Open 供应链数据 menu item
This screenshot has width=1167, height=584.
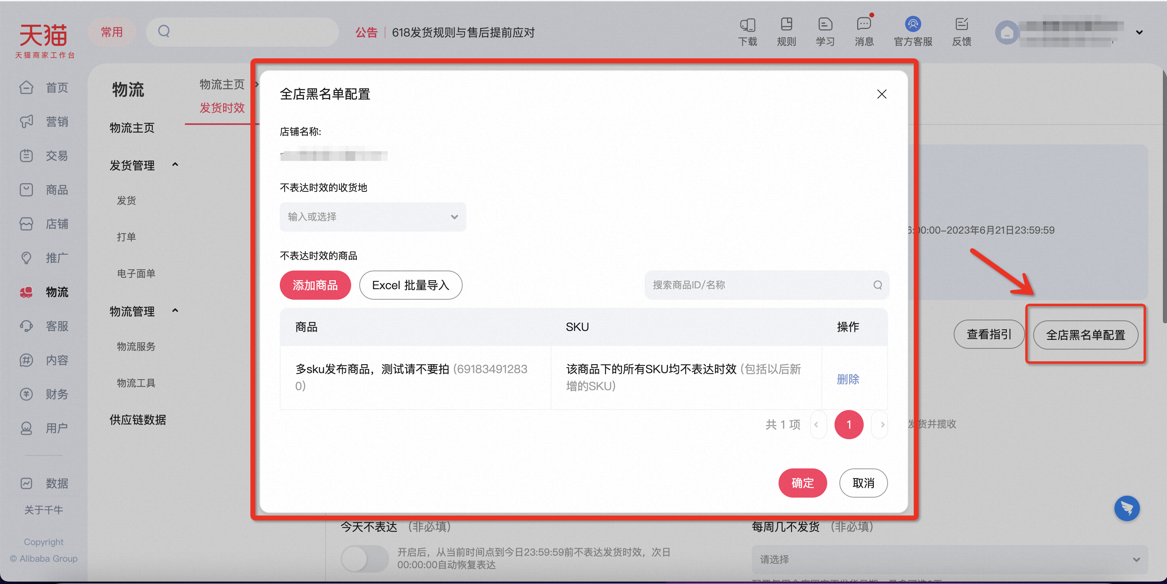click(138, 419)
